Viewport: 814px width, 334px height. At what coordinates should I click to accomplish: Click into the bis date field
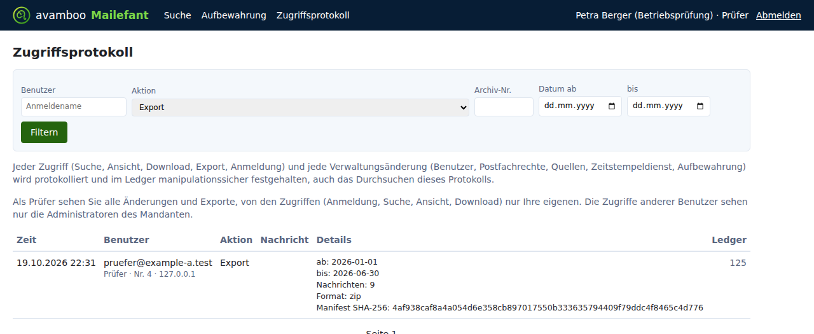click(x=668, y=106)
